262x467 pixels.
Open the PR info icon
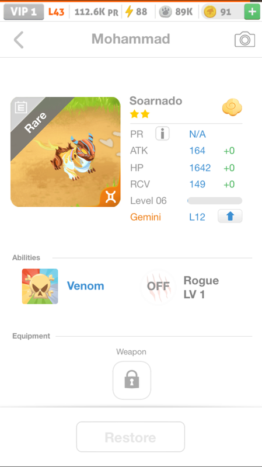point(162,134)
